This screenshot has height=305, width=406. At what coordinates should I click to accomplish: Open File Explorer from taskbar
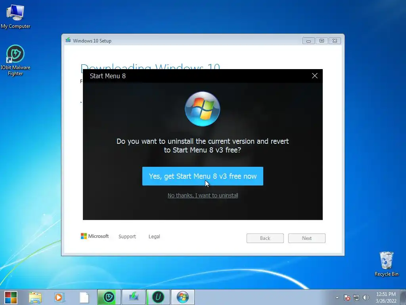35,297
